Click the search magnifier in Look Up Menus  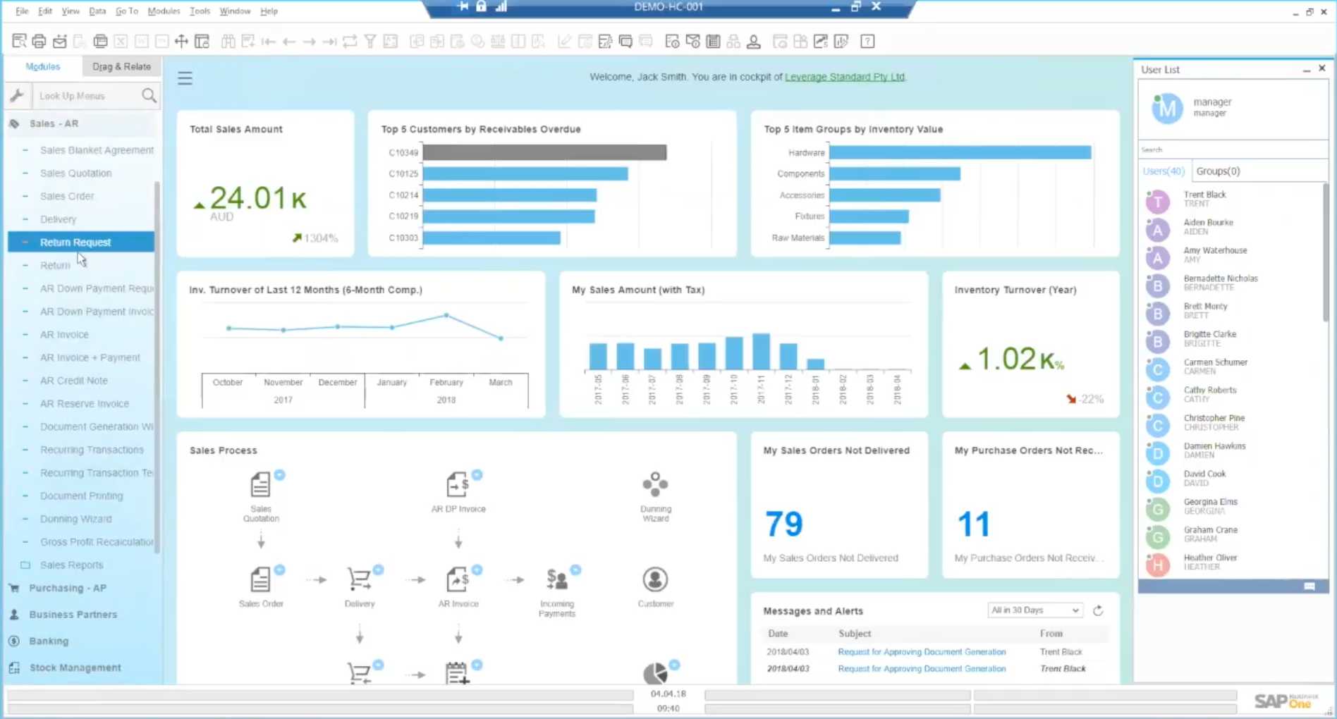149,95
